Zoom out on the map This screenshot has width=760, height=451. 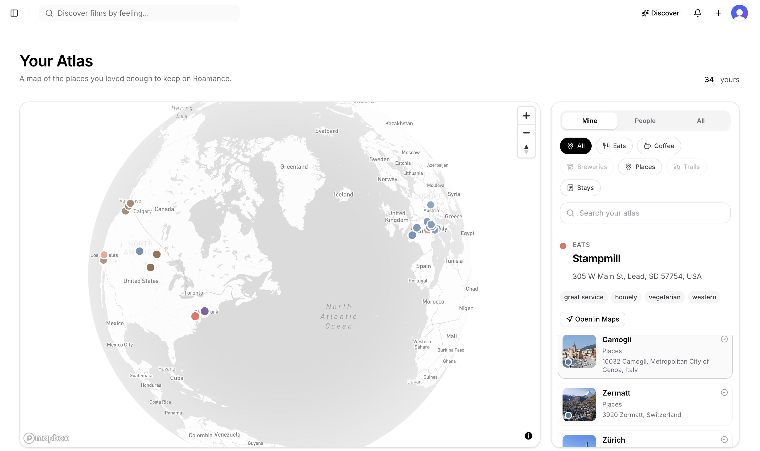(x=526, y=133)
